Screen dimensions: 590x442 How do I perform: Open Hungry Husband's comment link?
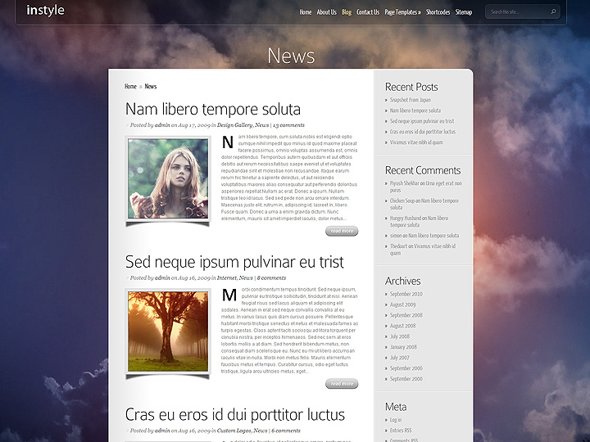click(x=419, y=221)
